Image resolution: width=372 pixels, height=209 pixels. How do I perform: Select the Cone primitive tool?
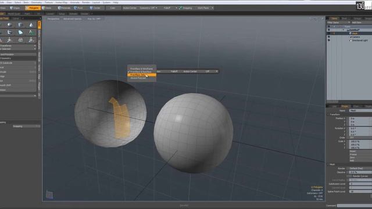(31, 25)
